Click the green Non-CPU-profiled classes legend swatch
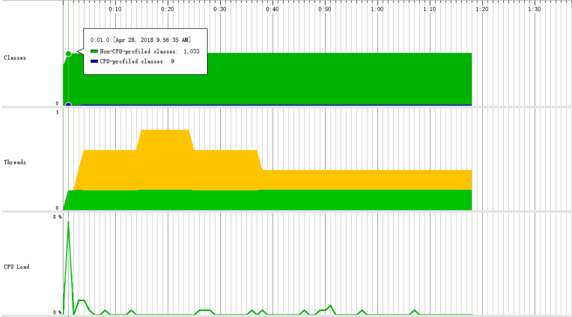Viewport: 572px width, 317px height. (94, 51)
